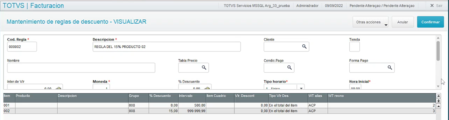Select grid row item 002
The image size is (449, 120).
click(x=219, y=111)
